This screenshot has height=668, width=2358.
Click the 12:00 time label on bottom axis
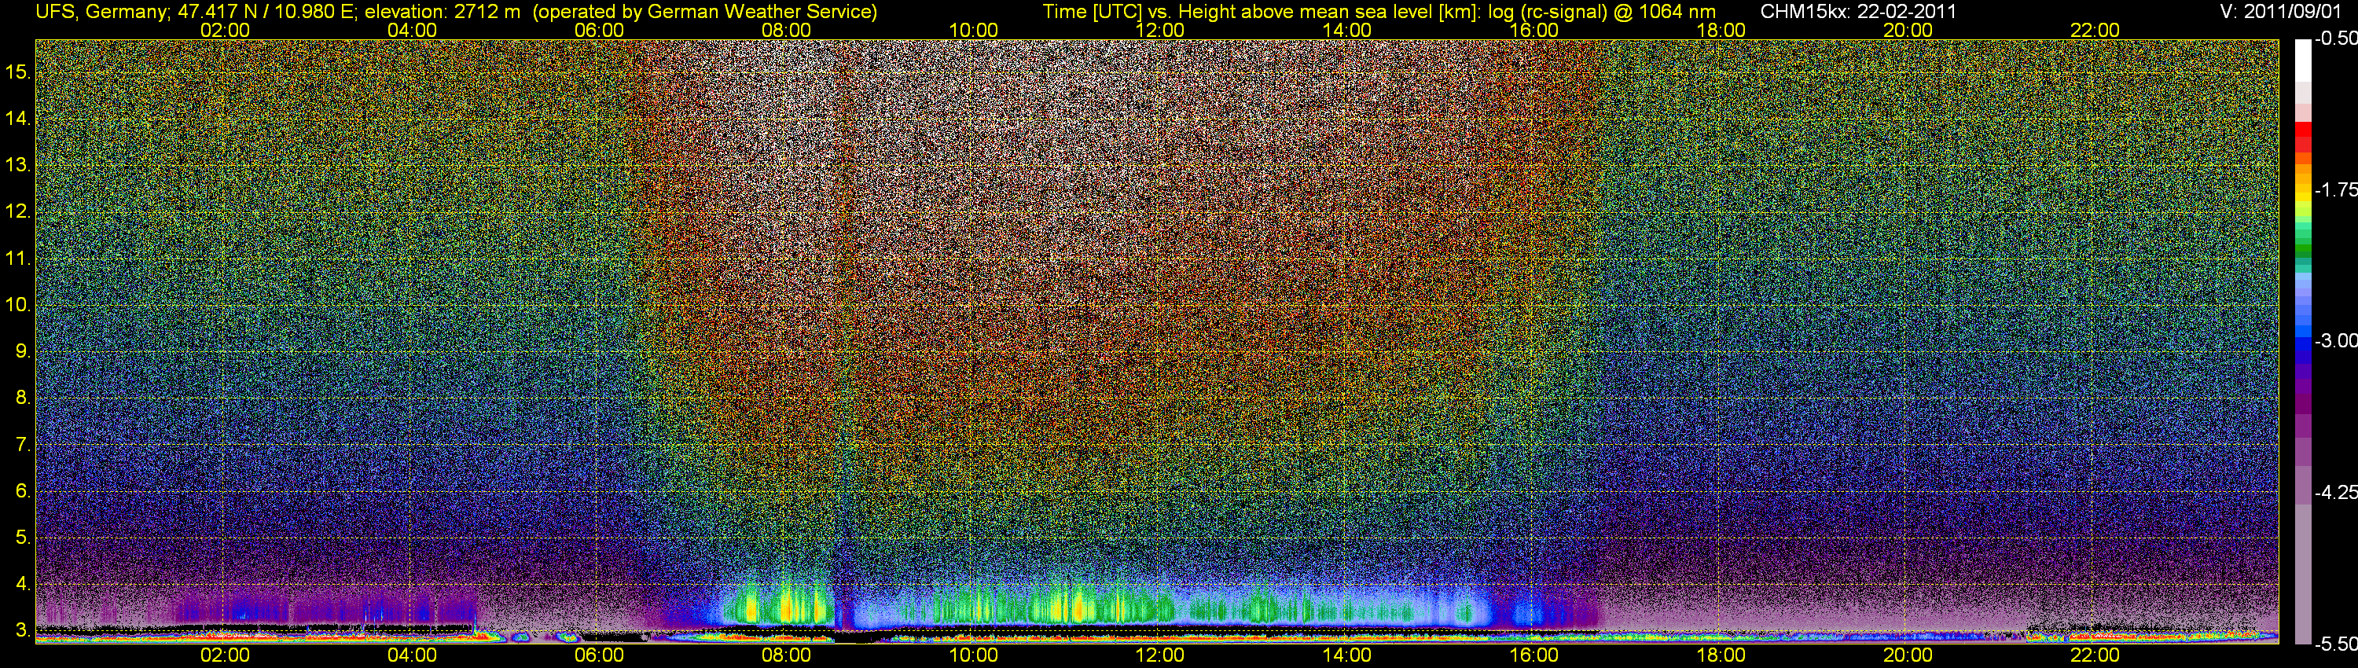coord(1160,655)
